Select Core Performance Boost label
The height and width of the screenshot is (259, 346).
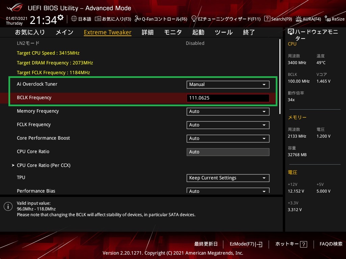[x=43, y=138]
